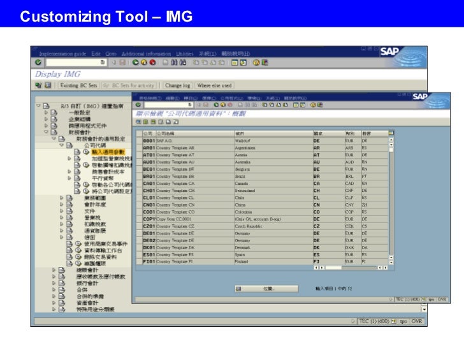464x348 pixels.
Task: Click green Enter checkmark in Display IMG toolbar
Action: (x=38, y=62)
